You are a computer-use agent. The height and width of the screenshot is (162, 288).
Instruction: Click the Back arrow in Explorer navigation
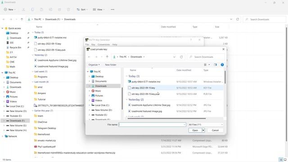pos(4,19)
